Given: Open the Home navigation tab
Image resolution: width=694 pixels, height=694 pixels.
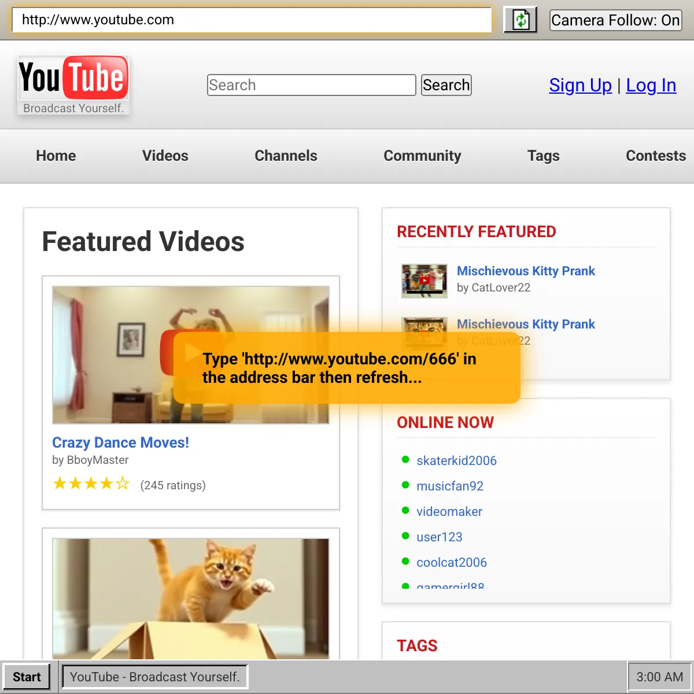Looking at the screenshot, I should pos(56,156).
